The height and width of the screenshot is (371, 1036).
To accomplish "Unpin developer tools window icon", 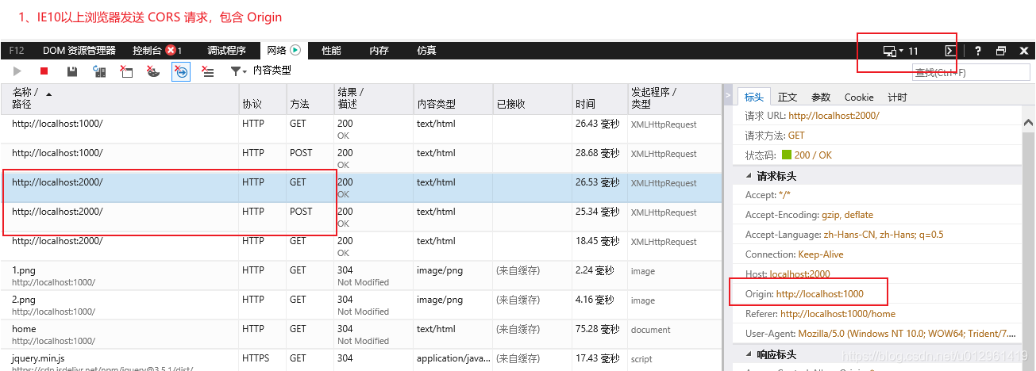I will tap(1001, 51).
